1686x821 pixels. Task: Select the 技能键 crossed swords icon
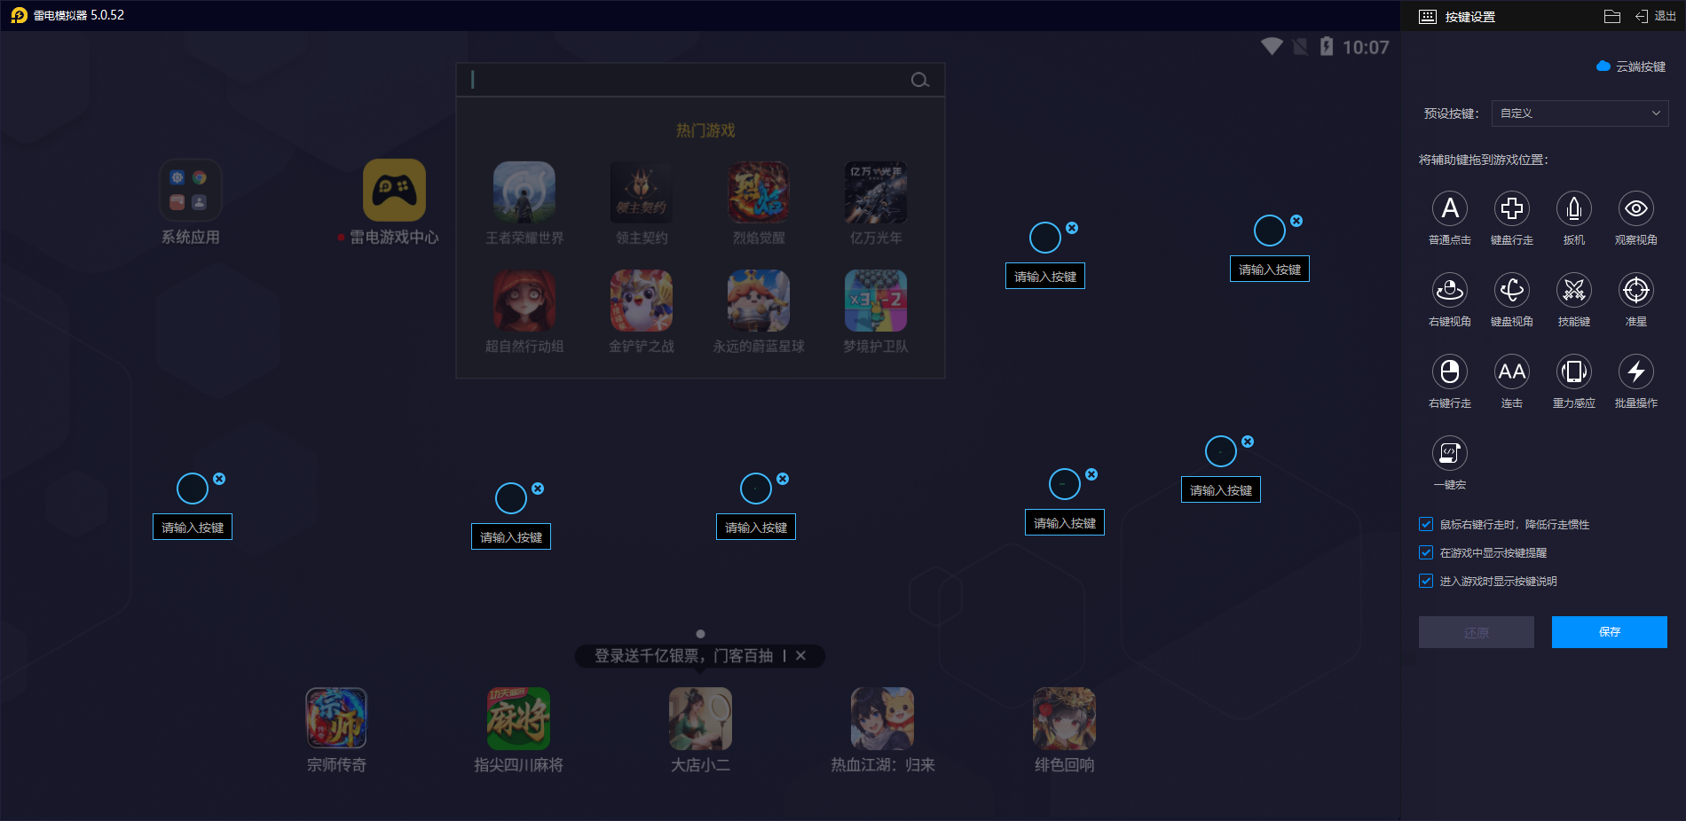click(1574, 290)
